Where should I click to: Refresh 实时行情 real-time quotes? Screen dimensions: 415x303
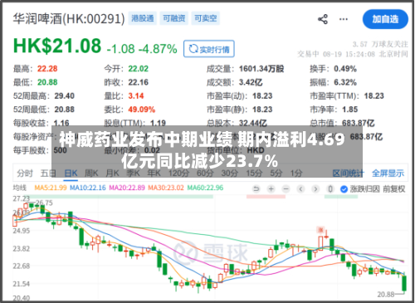(209, 49)
